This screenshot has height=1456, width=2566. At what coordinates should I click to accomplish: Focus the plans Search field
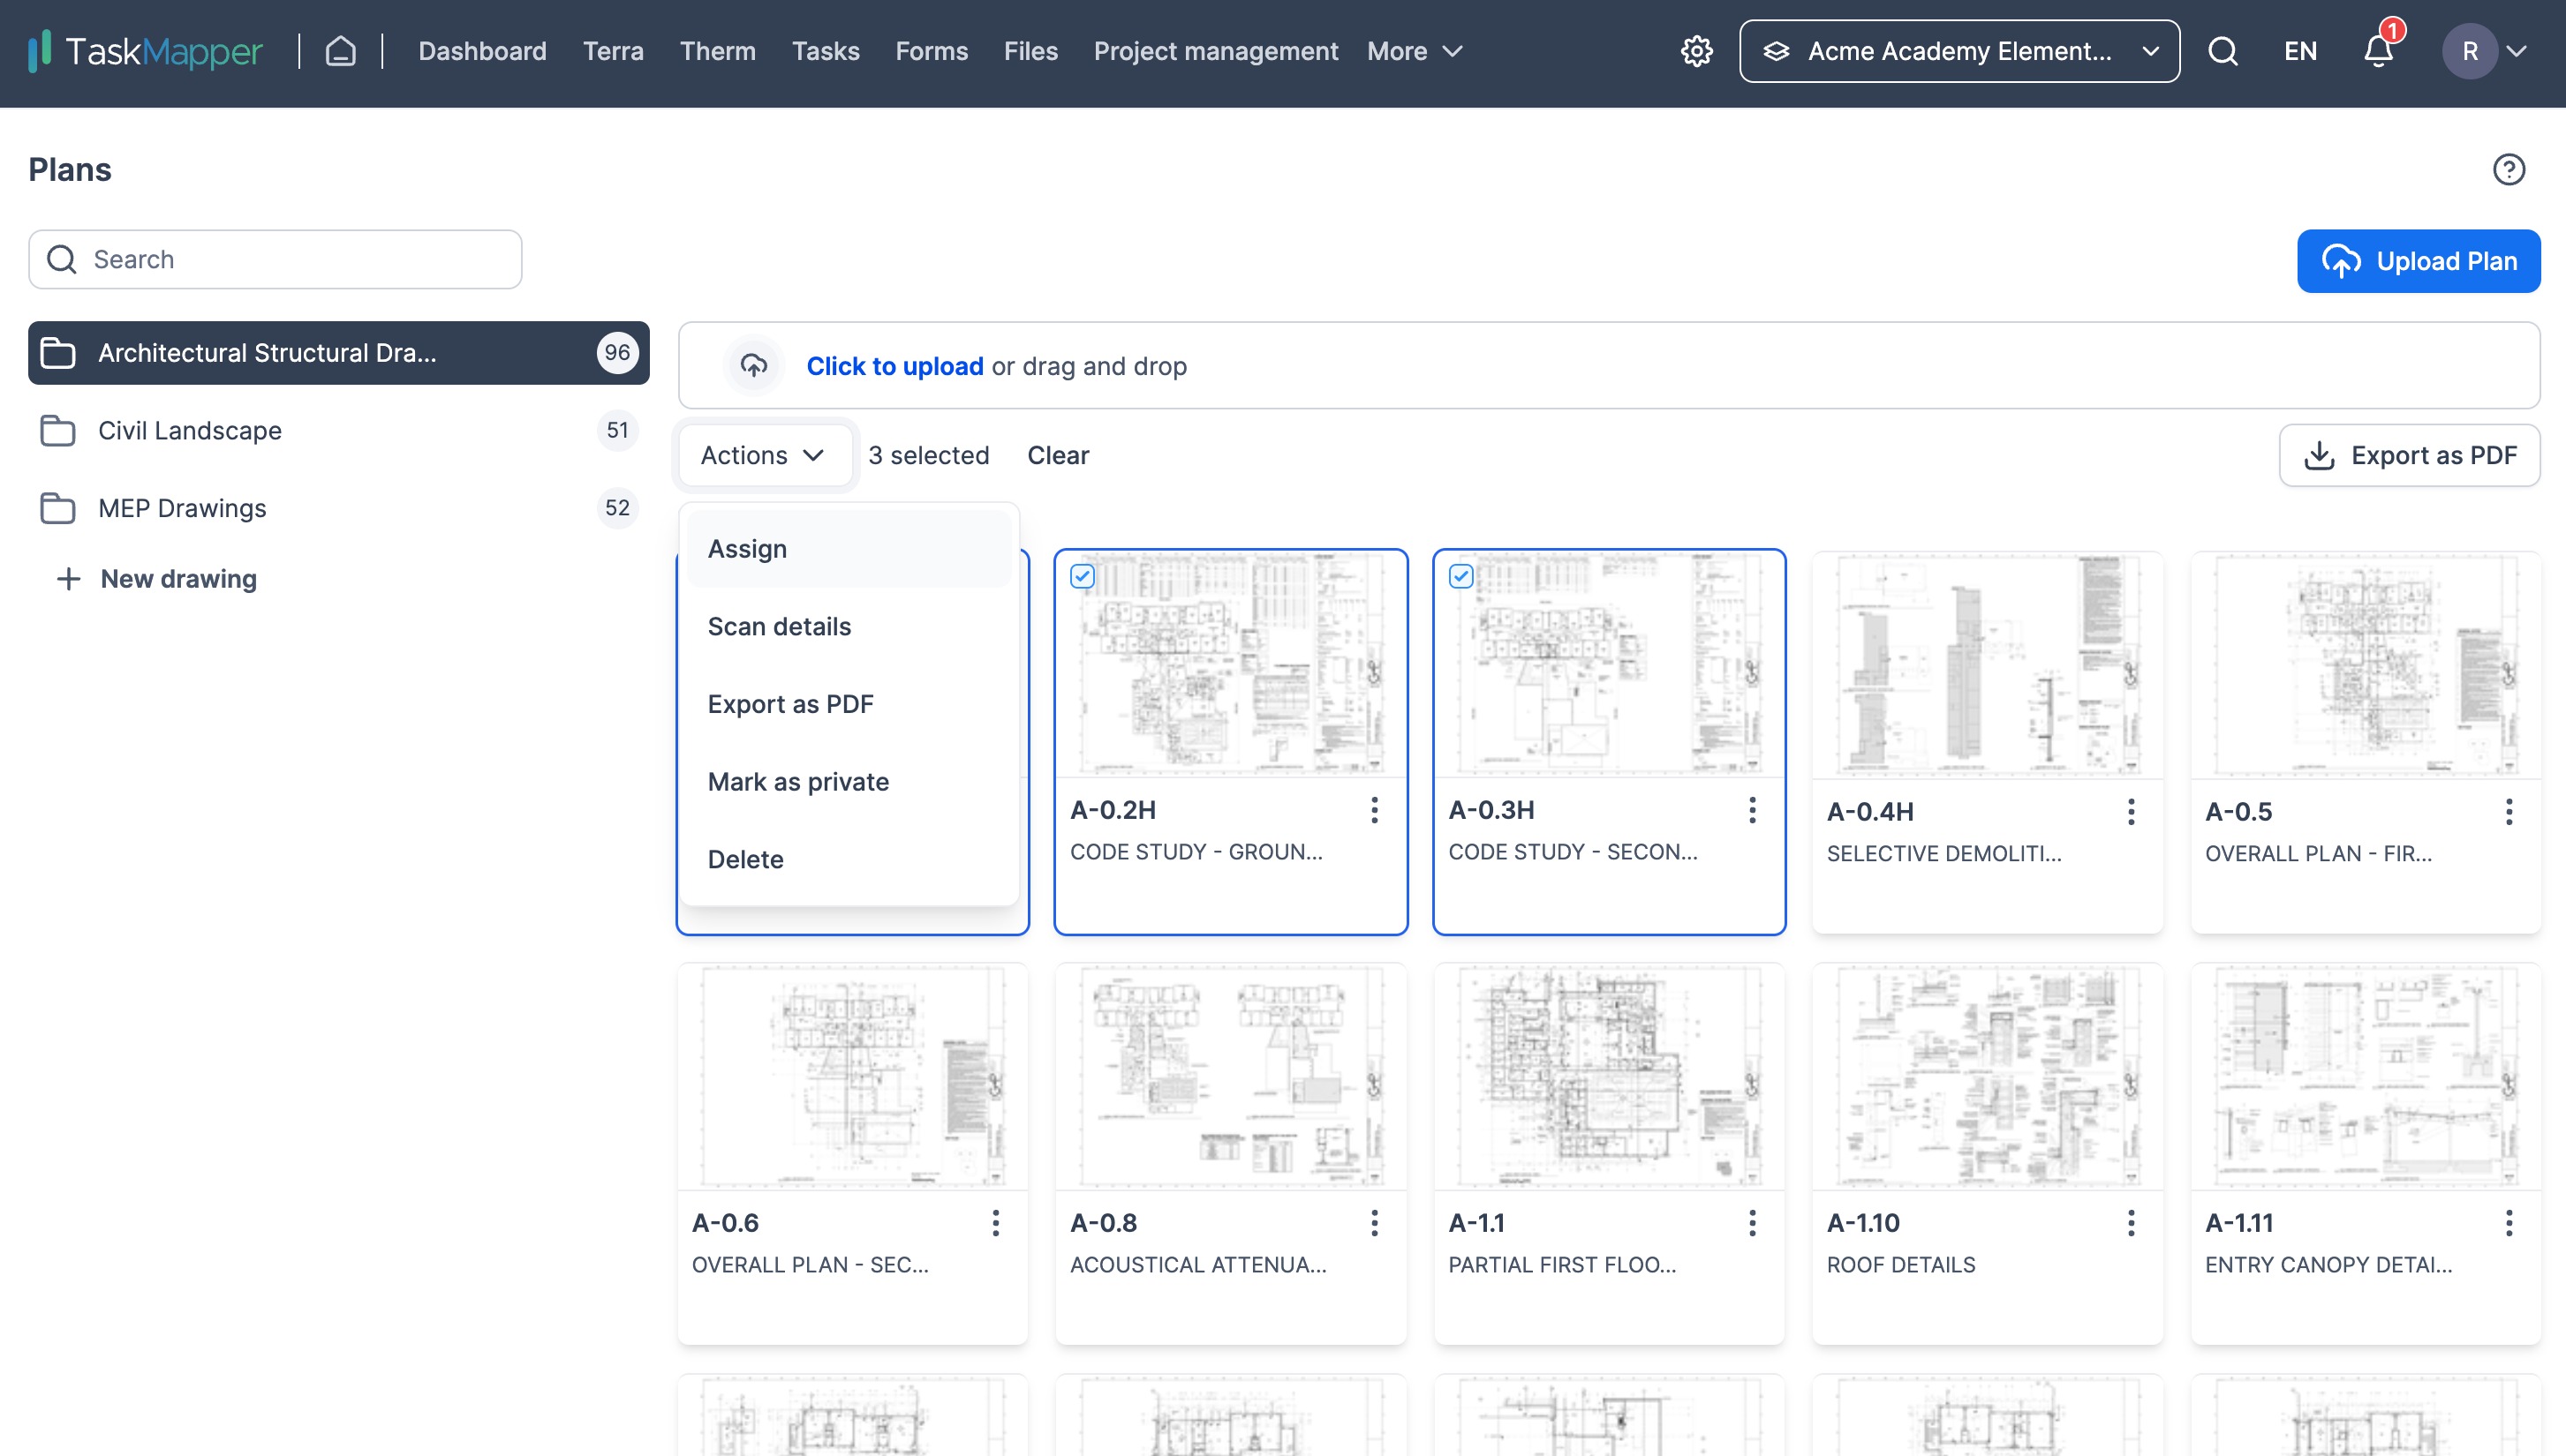pyautogui.click(x=275, y=260)
